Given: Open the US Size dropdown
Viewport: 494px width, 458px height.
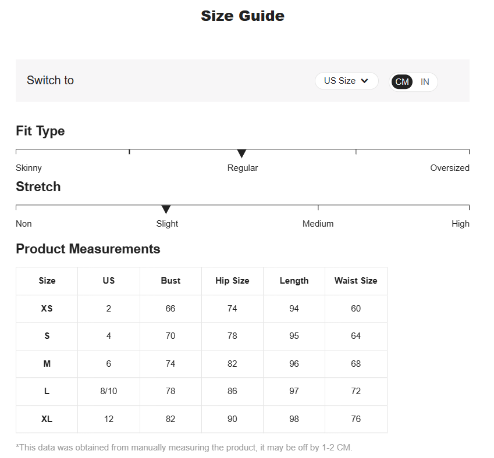Looking at the screenshot, I should (346, 81).
